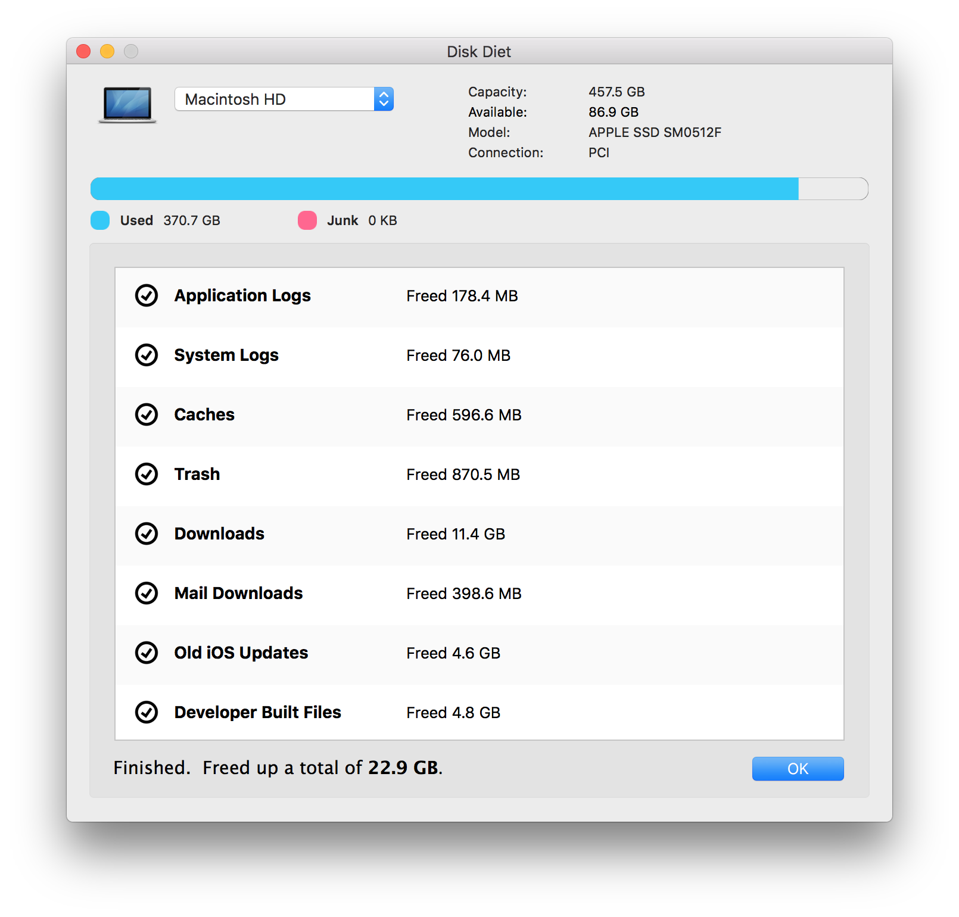Click the Downloads checkmark icon

[147, 534]
